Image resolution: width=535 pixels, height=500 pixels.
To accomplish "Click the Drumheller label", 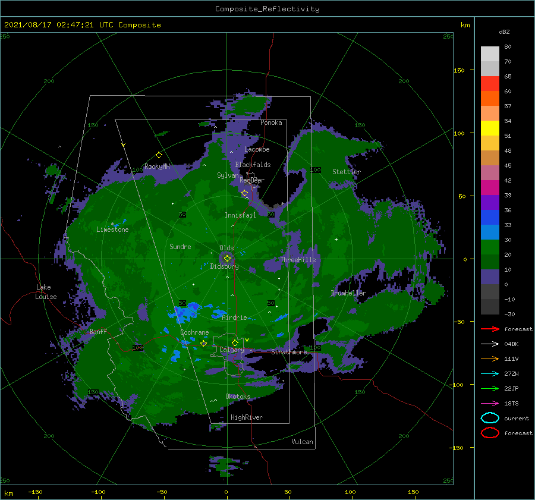I will click(348, 293).
